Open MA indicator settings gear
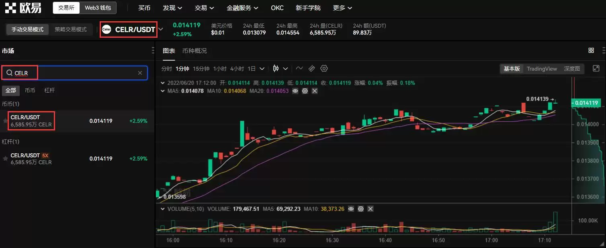606x248 pixels. coord(305,91)
